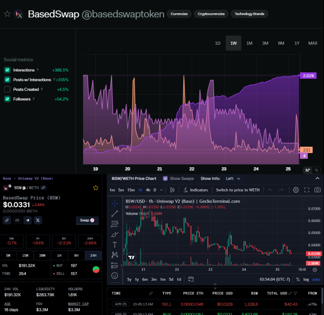
Task: Select the MAX social chart range
Action: coord(313,43)
